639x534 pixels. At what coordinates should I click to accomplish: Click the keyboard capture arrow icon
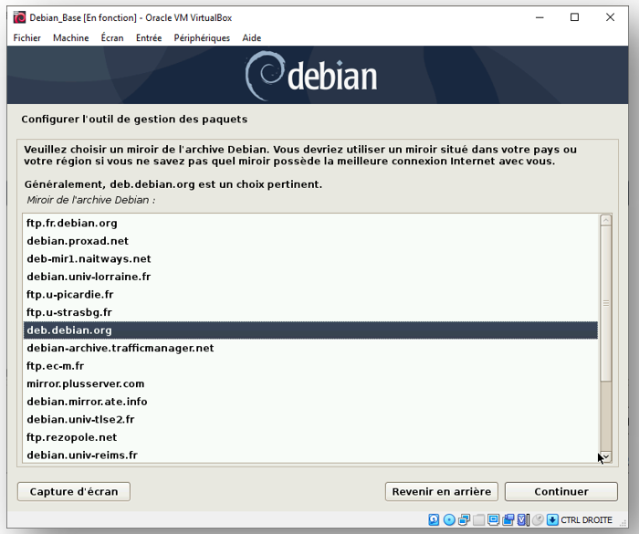point(552,519)
